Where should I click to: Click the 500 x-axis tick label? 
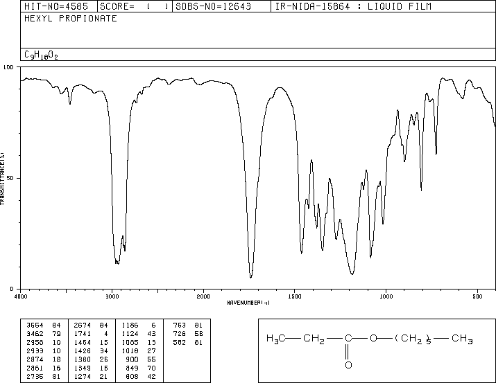477,296
